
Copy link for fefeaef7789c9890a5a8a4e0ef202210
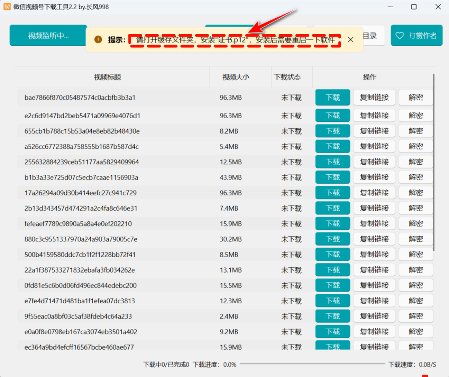tap(374, 224)
